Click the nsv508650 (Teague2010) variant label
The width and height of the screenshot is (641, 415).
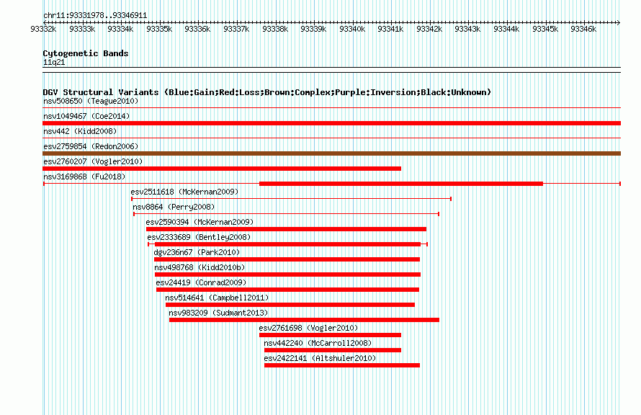pos(91,101)
